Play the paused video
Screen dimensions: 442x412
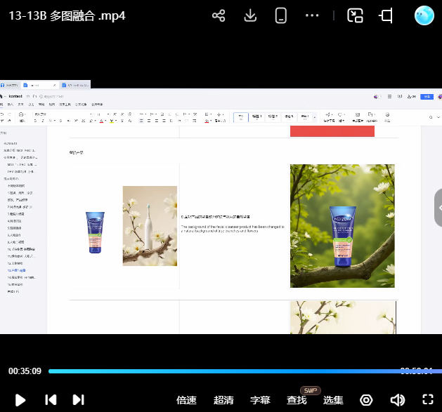[x=20, y=399]
